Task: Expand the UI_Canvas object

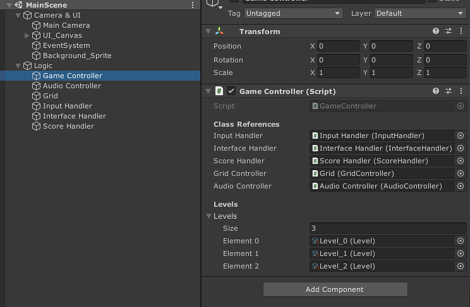Action: (27, 35)
